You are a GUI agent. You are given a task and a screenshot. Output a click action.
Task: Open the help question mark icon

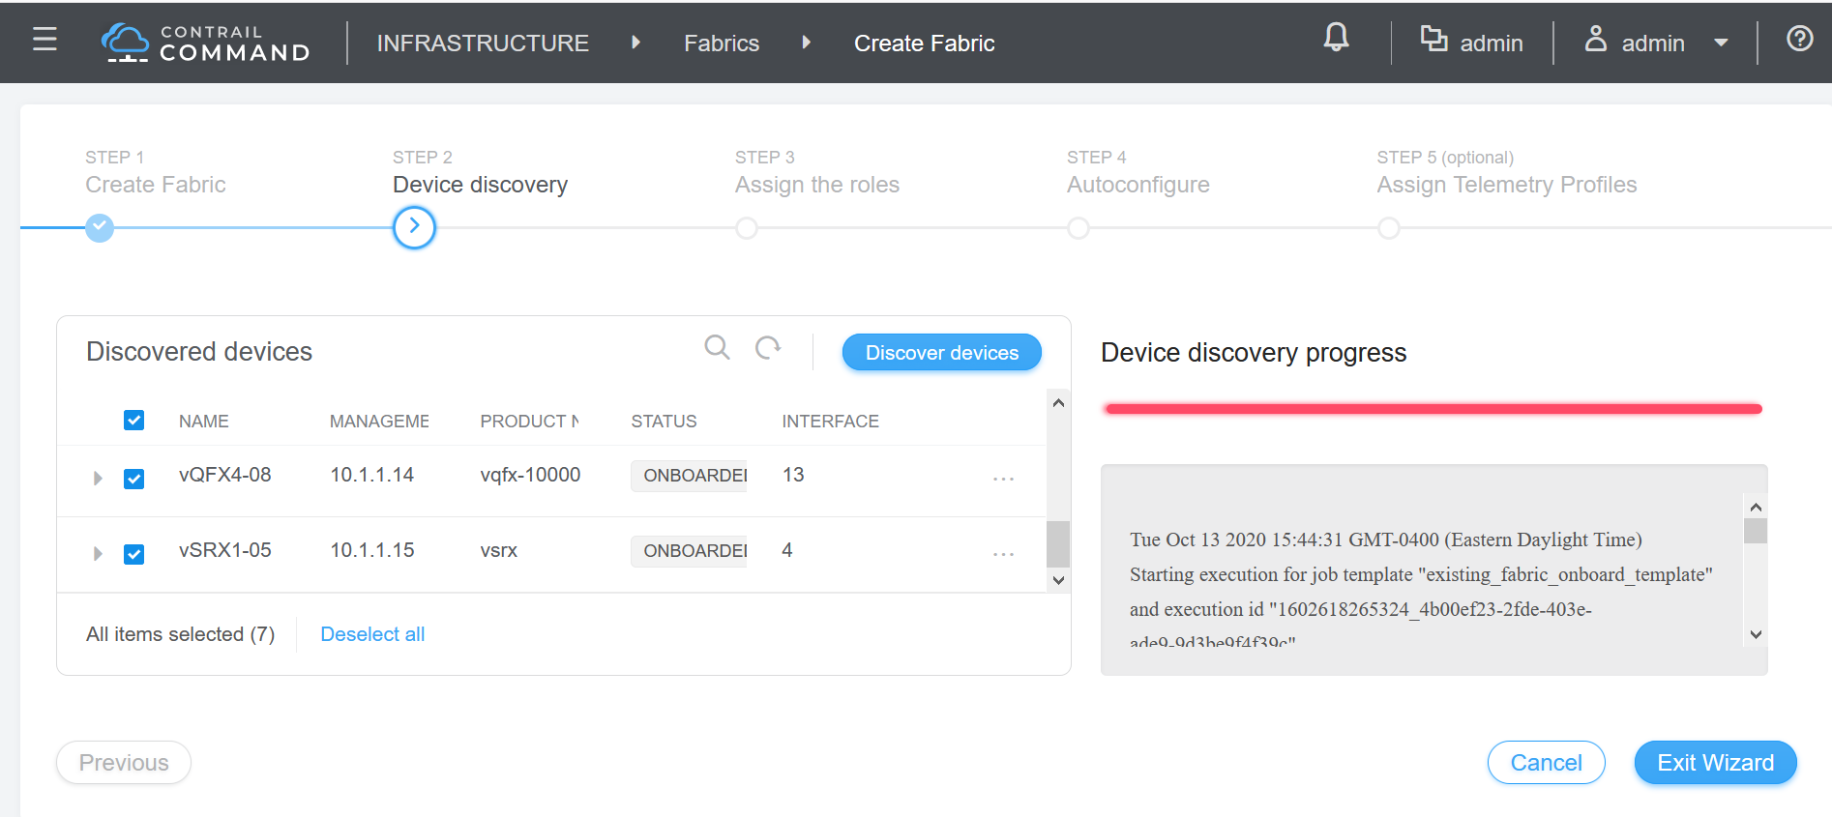pyautogui.click(x=1799, y=40)
